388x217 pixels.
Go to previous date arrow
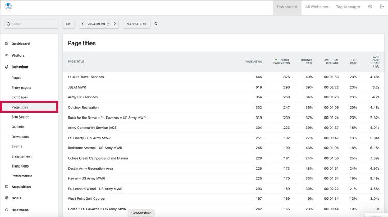(83, 24)
